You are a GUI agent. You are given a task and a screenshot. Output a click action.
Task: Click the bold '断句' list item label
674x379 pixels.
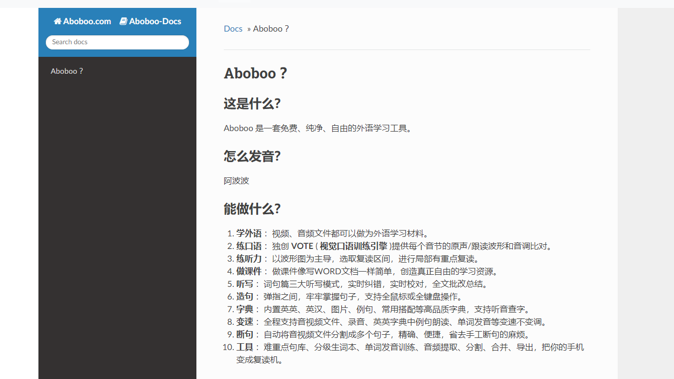tap(244, 334)
